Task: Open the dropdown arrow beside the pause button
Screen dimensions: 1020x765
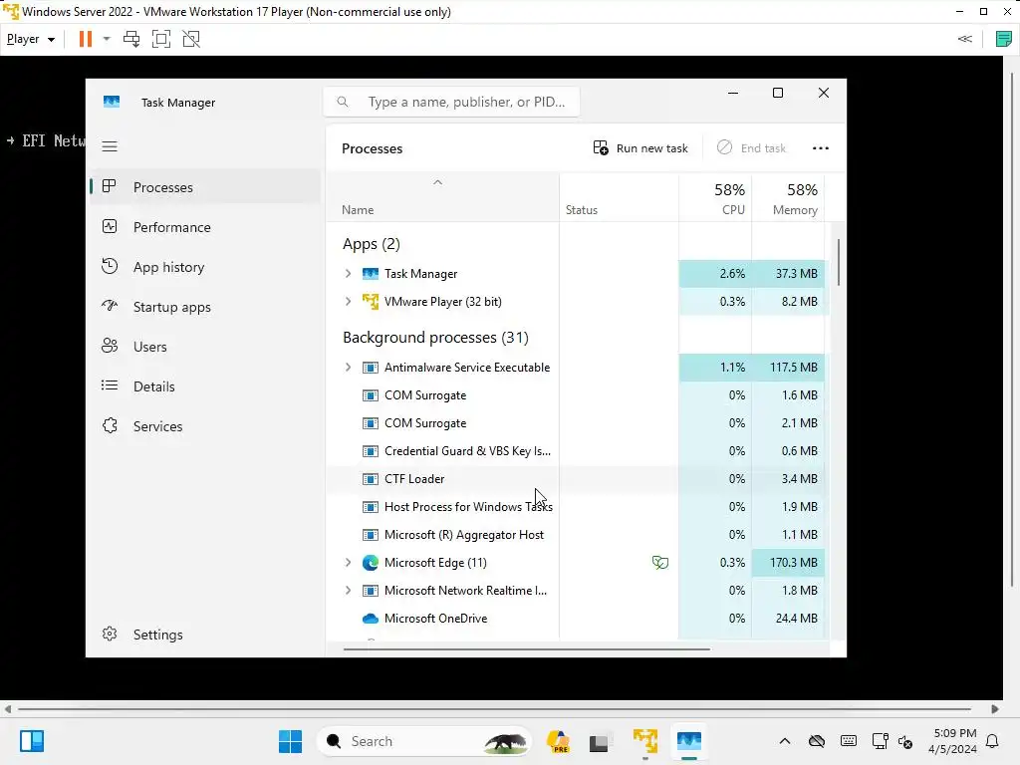Action: 107,39
